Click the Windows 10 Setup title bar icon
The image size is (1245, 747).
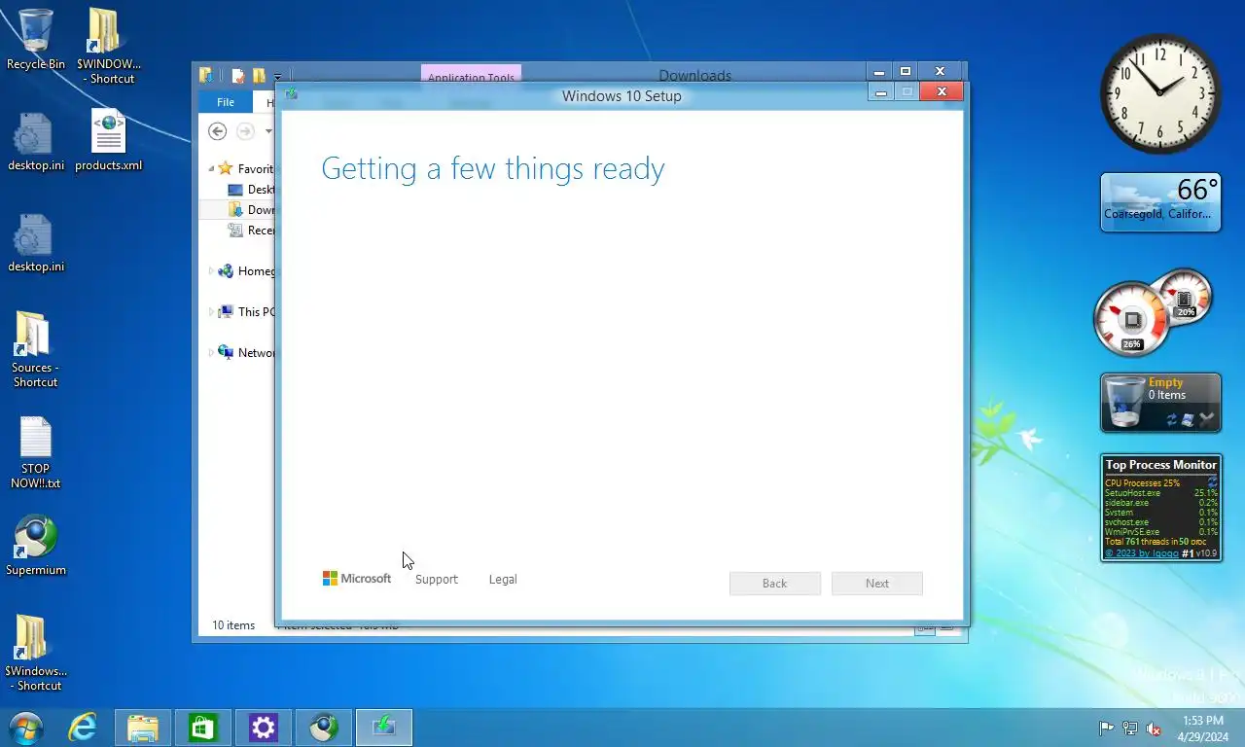(x=291, y=94)
